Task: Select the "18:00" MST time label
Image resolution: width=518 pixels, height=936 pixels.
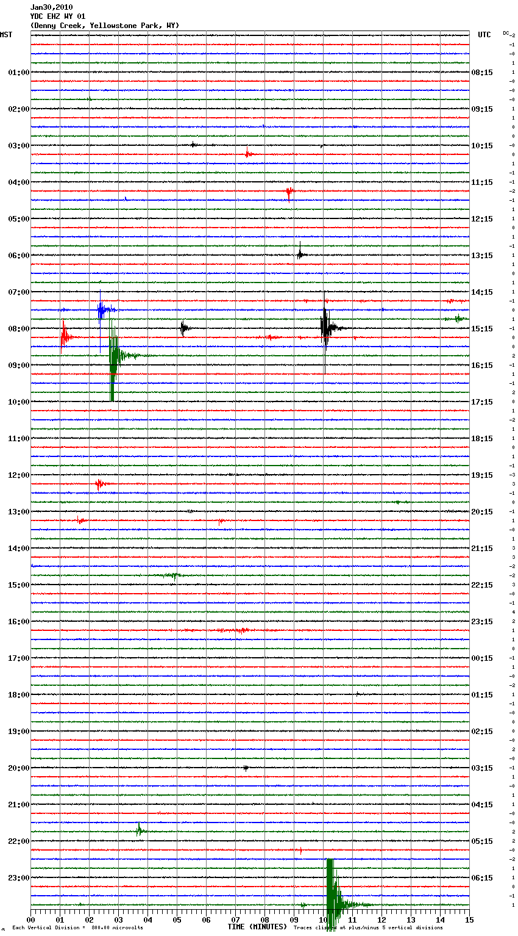Action: [19, 695]
